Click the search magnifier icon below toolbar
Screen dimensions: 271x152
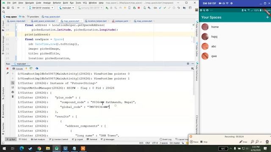pos(4,12)
